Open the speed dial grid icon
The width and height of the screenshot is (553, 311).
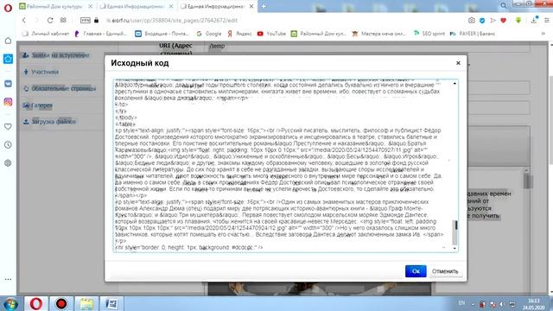tap(63, 21)
